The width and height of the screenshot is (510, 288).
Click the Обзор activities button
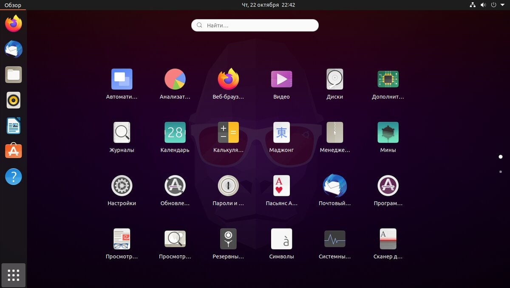coord(12,5)
